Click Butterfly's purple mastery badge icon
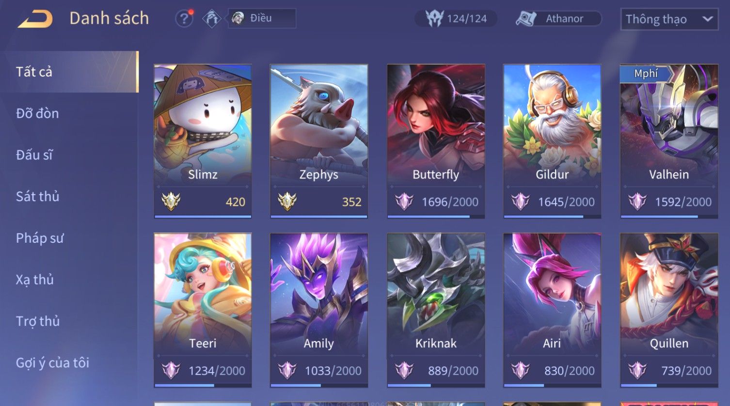Screen dimensions: 730x406 [404, 201]
